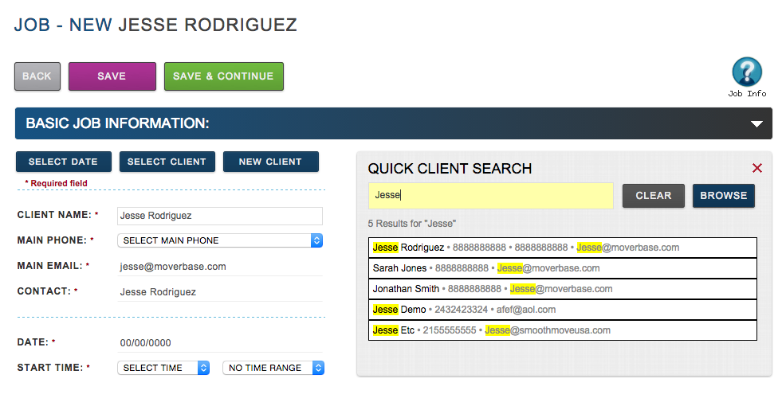Close the Quick Client Search panel
The width and height of the screenshot is (782, 402).
click(756, 168)
